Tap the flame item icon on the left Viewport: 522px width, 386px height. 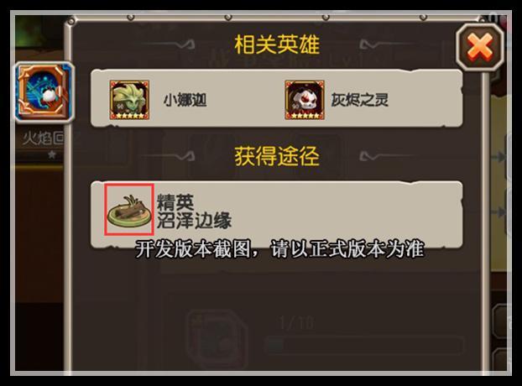(x=44, y=91)
